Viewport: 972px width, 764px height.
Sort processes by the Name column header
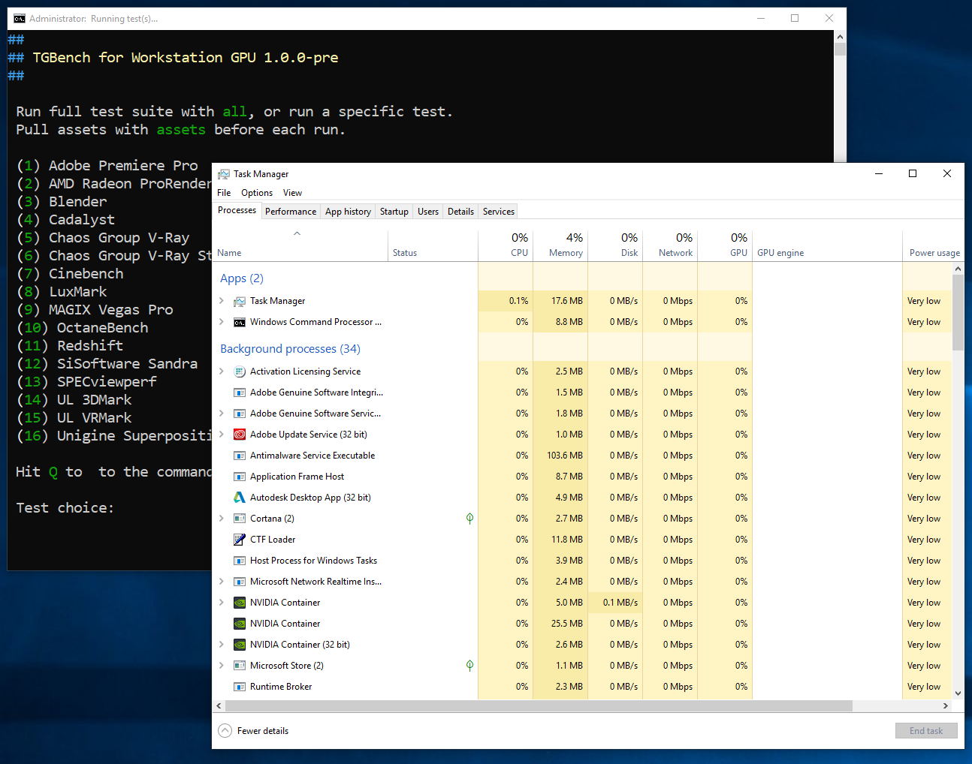tap(300, 245)
